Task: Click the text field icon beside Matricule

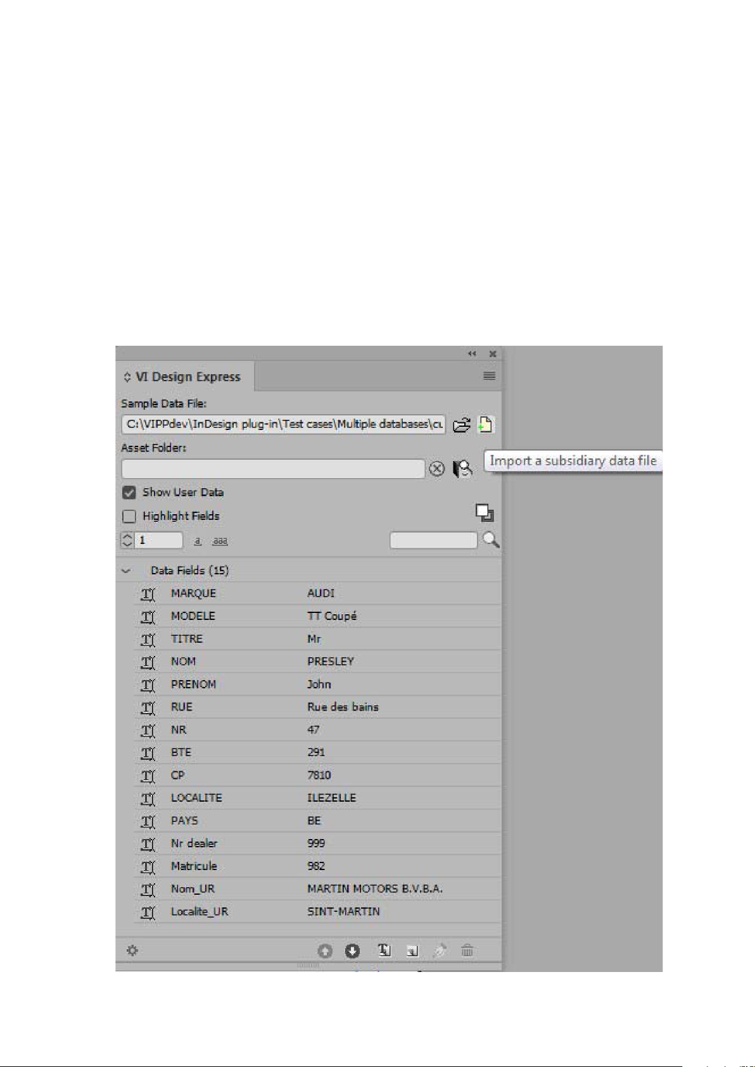Action: [148, 867]
